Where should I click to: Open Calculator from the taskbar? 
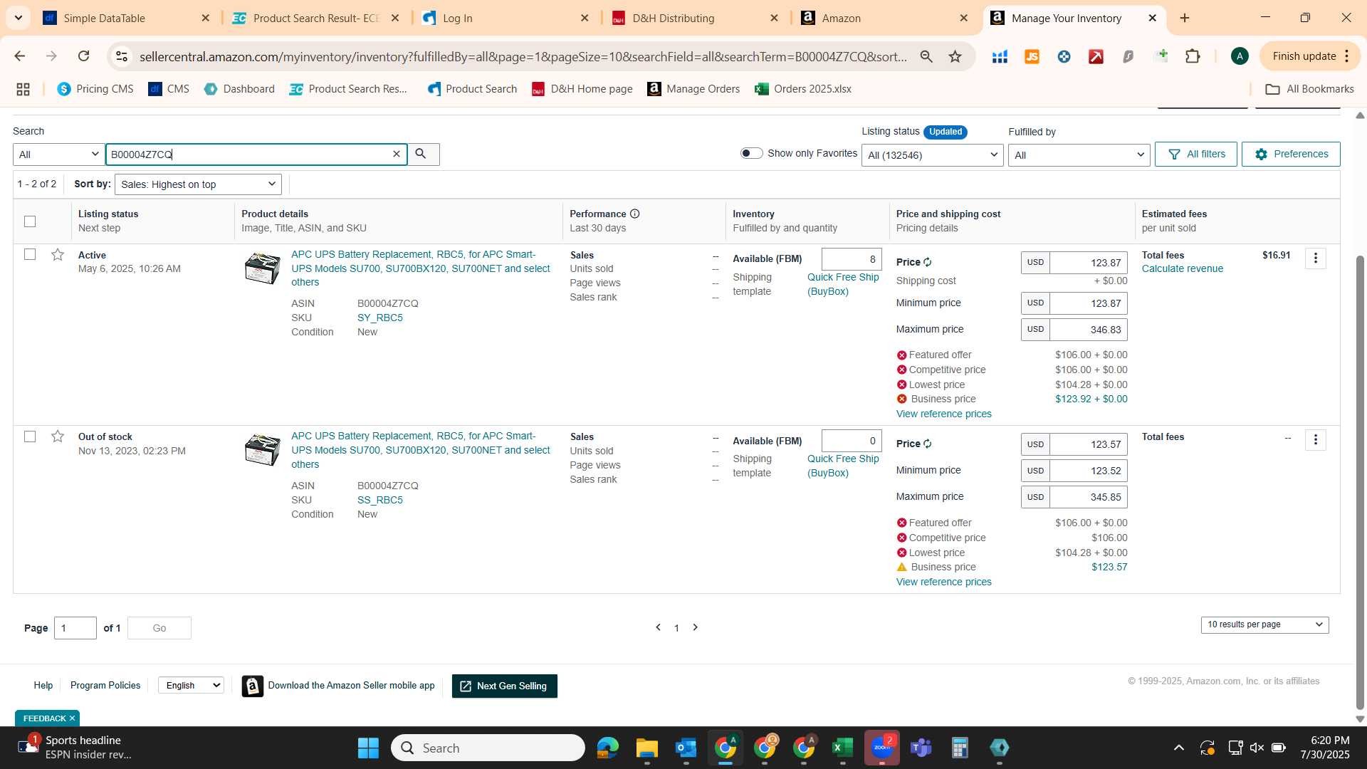point(960,748)
